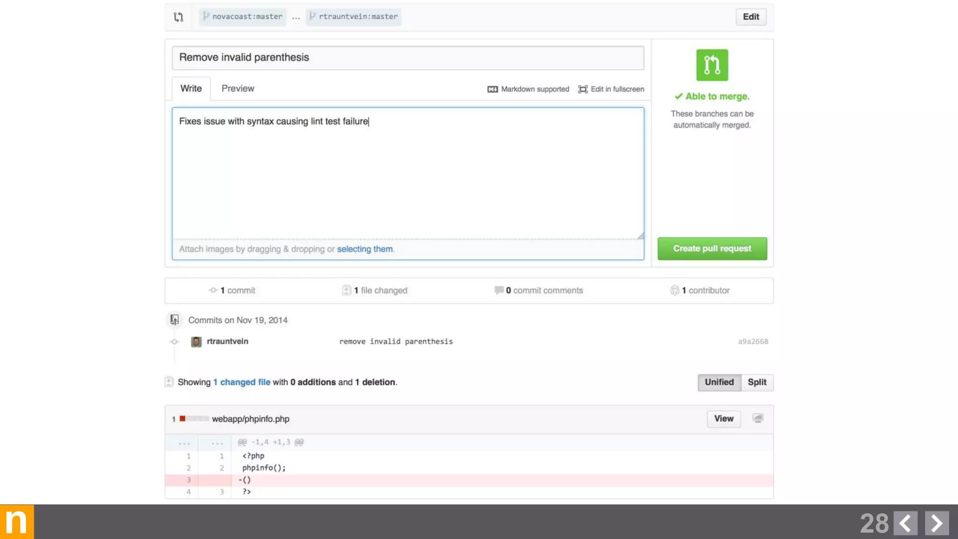Go to the previous slide arrow

pyautogui.click(x=905, y=523)
